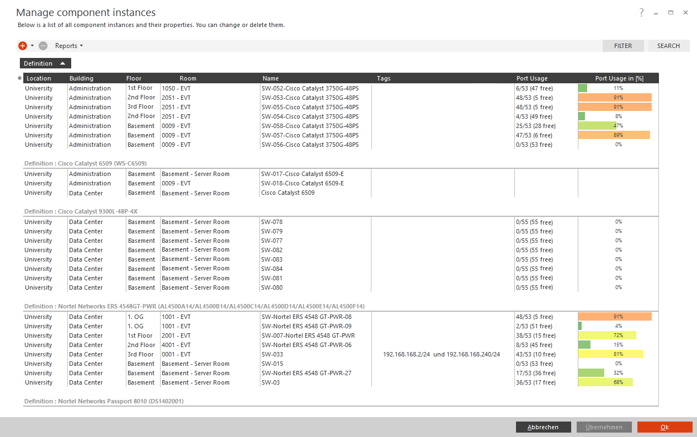Image resolution: width=697 pixels, height=437 pixels.
Task: Click the FILTER button
Action: [x=622, y=46]
